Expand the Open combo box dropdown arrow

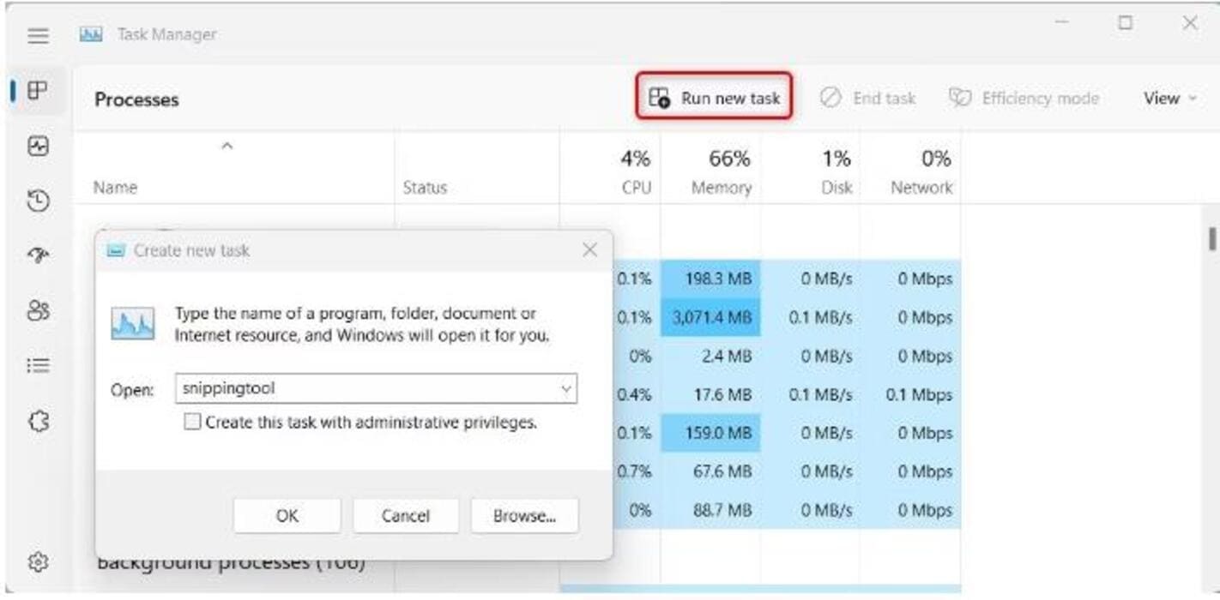click(x=566, y=388)
